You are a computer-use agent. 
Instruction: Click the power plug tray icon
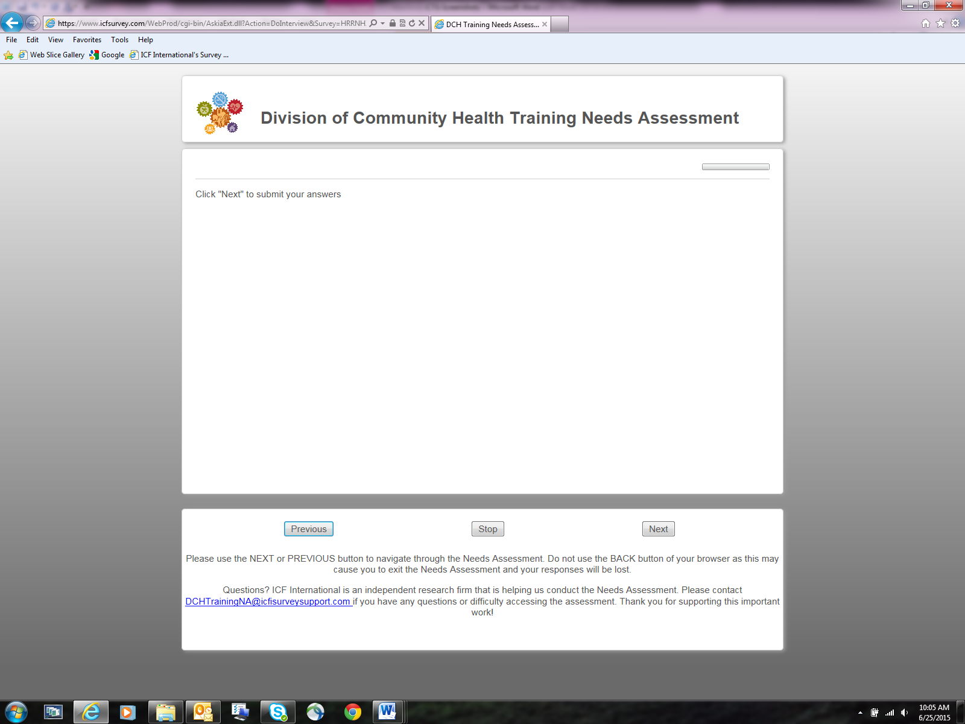coord(875,713)
